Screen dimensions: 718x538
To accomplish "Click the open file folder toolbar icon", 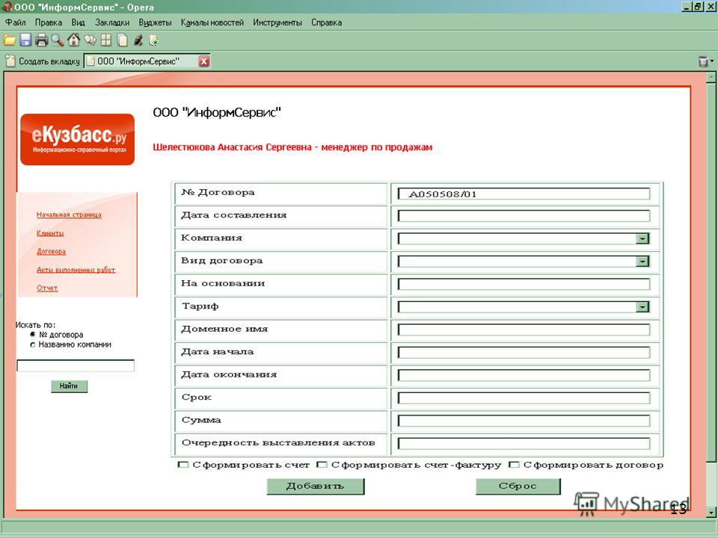I will (x=9, y=40).
